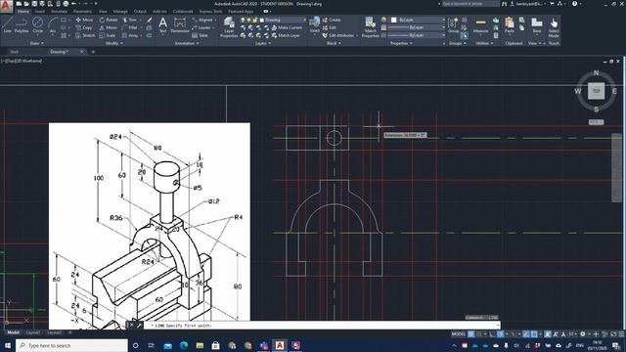Use the Stretch tool
Viewport: 626px width, 352px height.
tap(85, 35)
